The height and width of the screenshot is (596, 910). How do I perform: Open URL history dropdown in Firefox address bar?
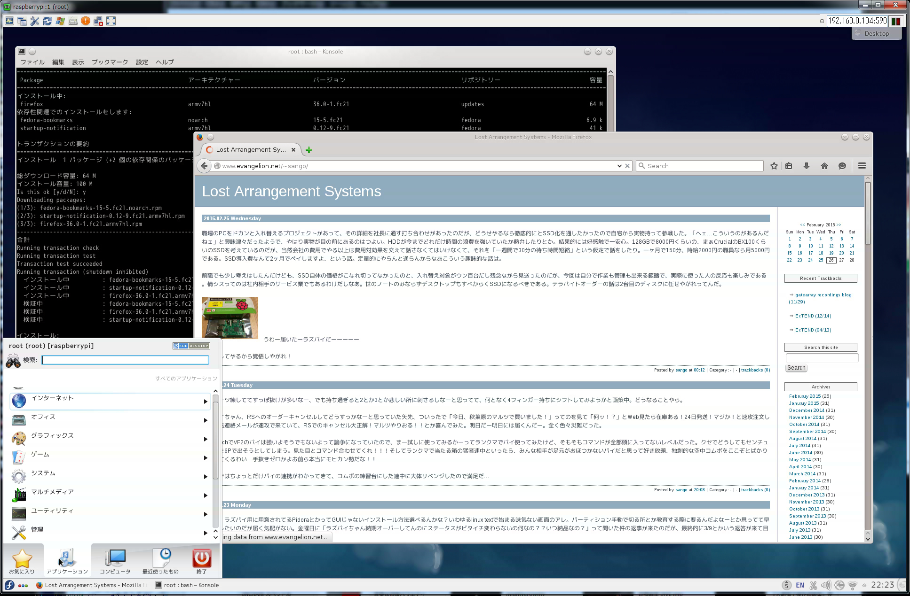coord(619,166)
